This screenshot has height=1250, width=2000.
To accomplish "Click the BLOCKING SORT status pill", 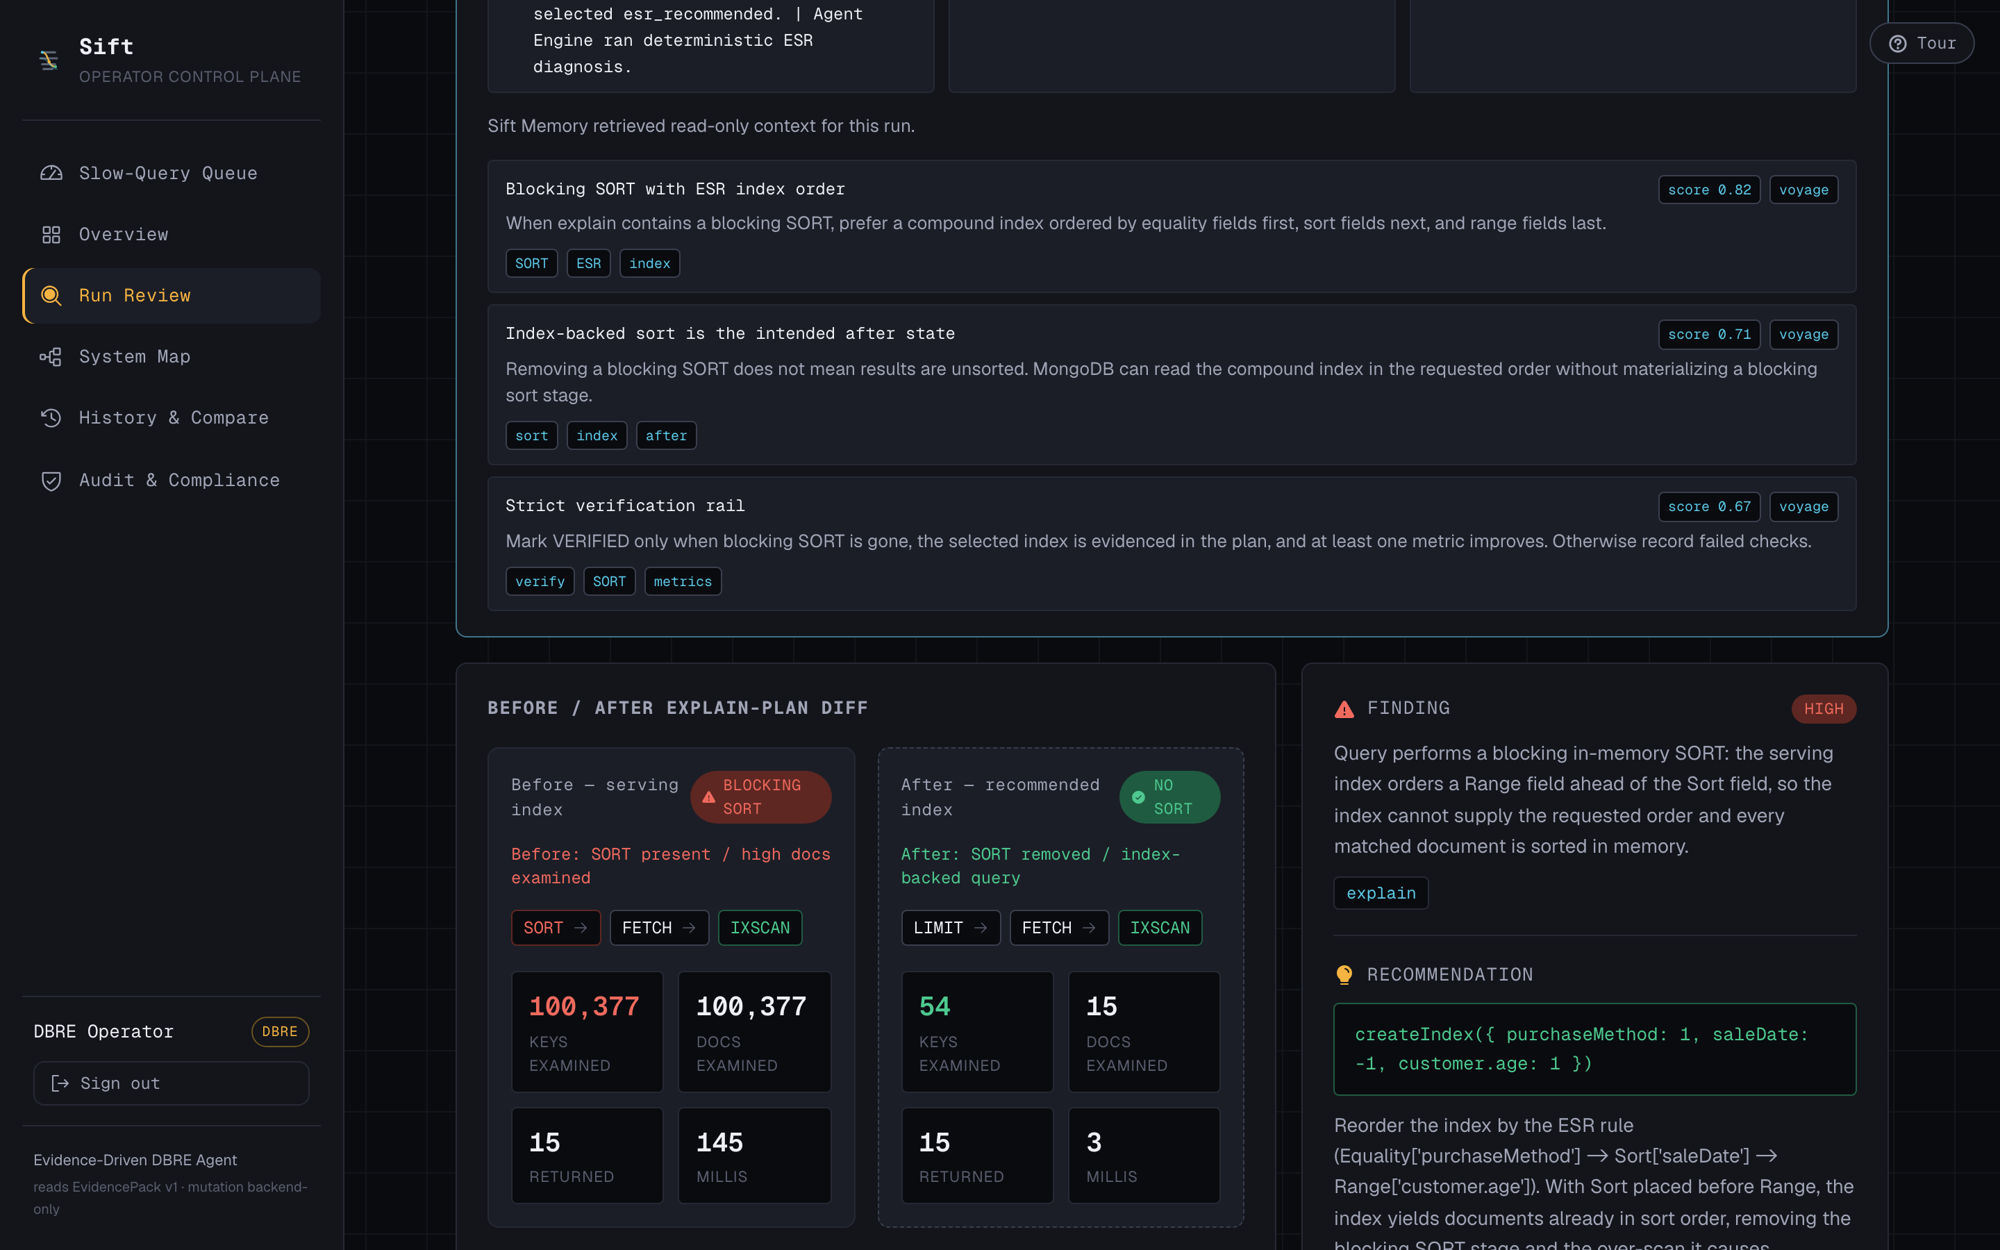I will pyautogui.click(x=760, y=797).
